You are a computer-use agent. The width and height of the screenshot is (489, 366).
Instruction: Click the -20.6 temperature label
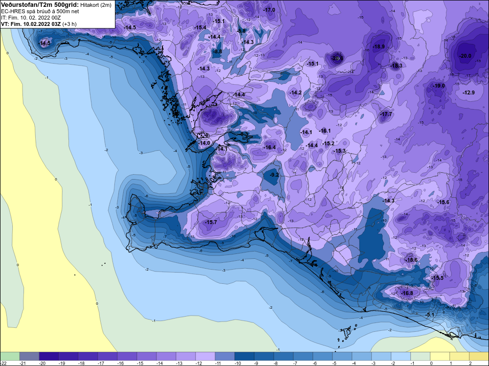337,58
